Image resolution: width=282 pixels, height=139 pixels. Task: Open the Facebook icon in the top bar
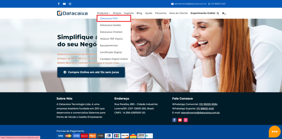pyautogui.click(x=59, y=4)
